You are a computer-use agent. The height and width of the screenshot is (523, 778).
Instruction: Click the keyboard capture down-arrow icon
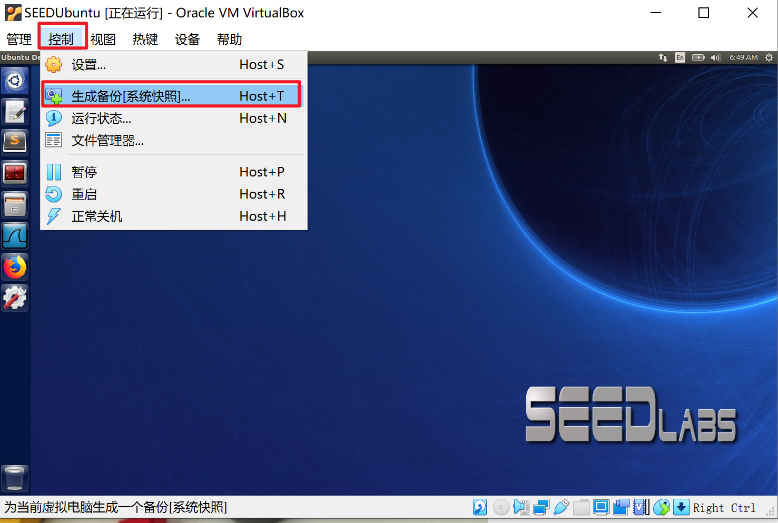click(x=681, y=507)
